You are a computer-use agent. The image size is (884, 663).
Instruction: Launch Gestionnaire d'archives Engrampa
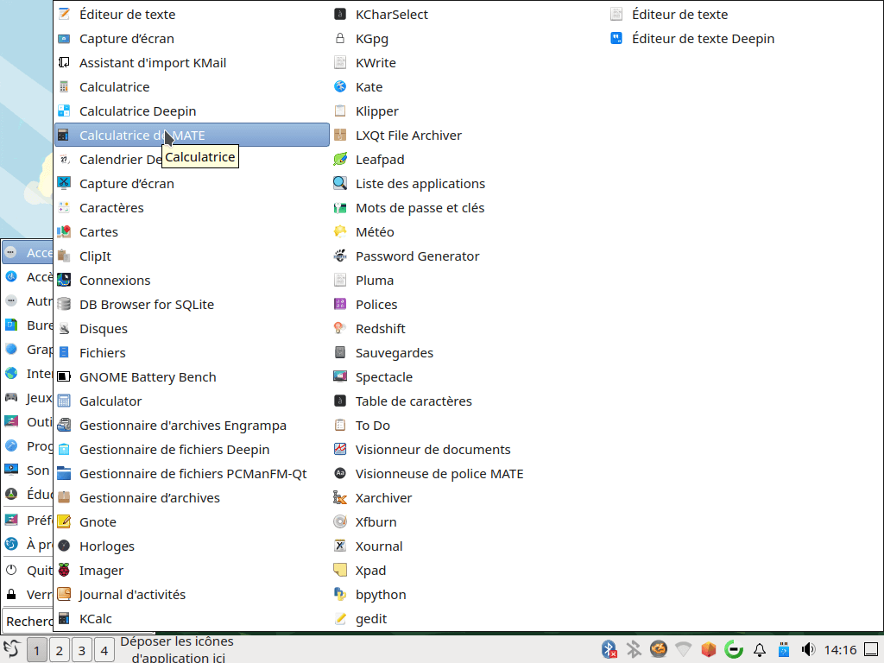(x=193, y=425)
